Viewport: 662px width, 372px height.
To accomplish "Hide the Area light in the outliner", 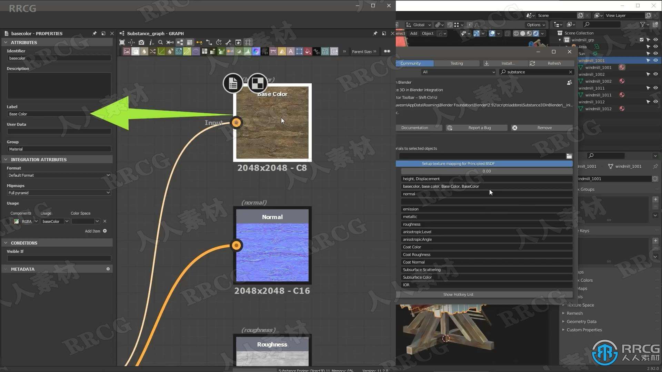I will [x=655, y=46].
